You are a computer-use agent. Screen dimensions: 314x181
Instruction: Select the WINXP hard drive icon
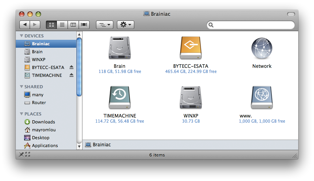(x=191, y=97)
